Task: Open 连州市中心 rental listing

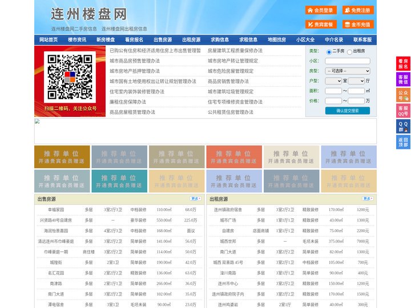Action: click(228, 283)
